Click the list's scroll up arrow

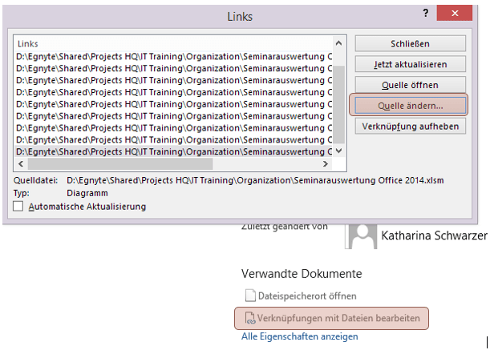338,43
